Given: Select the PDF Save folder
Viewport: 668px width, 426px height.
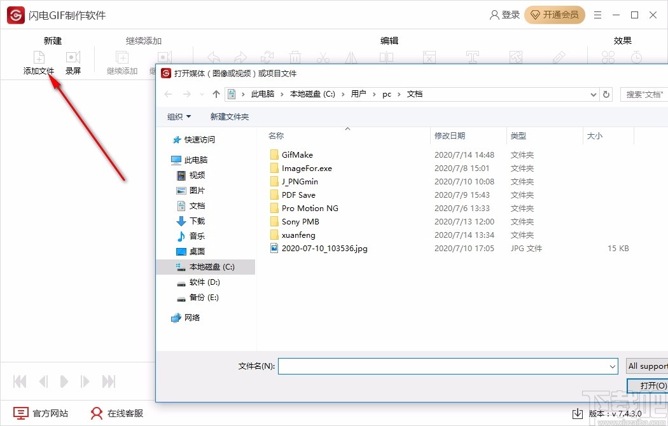Looking at the screenshot, I should [293, 195].
